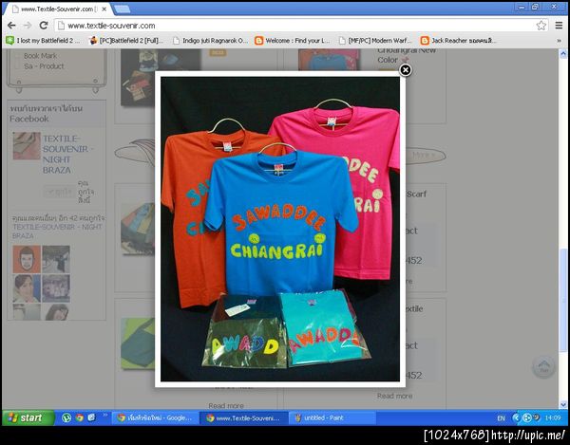This screenshot has width=570, height=445.
Task: Switch to www.Textile-Souveni... taskbar window
Action: click(x=243, y=418)
